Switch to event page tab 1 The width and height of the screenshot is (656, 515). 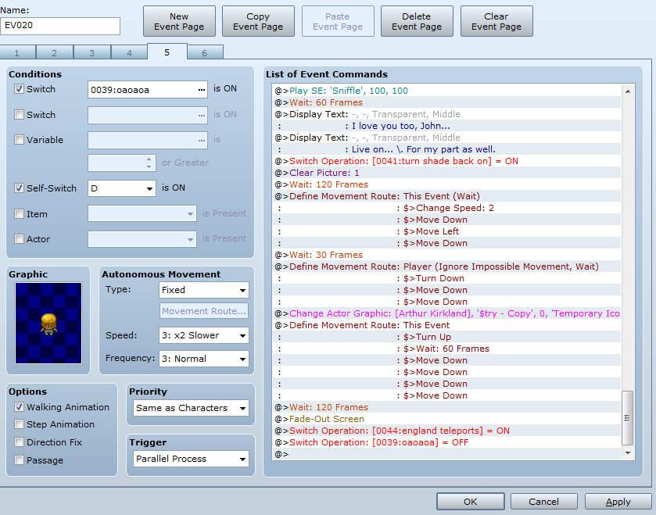point(17,53)
